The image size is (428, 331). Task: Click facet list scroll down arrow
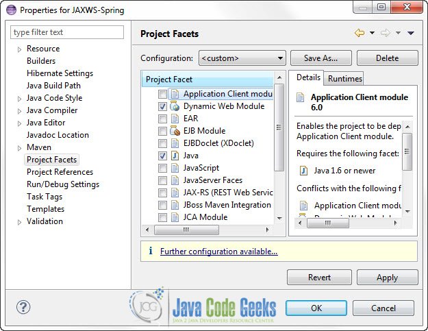279,218
